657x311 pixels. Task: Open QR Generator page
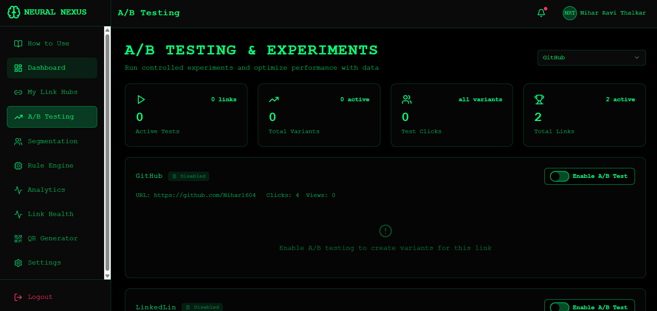[x=52, y=239]
